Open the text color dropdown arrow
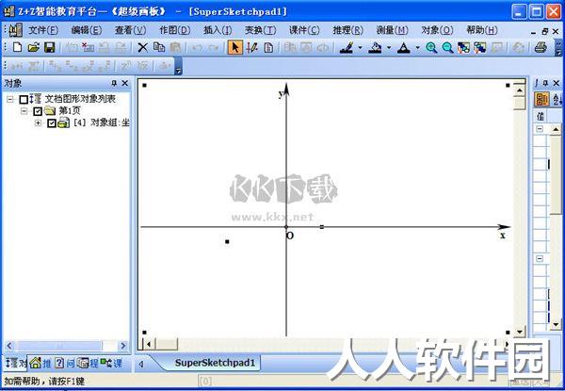Screen dimensions: 565x391 tap(417, 47)
